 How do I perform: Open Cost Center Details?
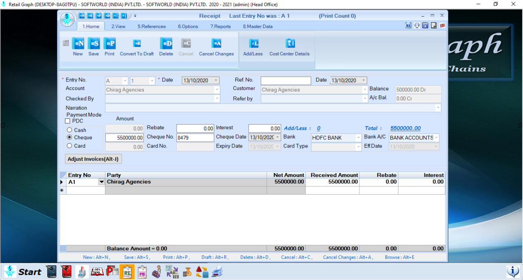(x=290, y=43)
